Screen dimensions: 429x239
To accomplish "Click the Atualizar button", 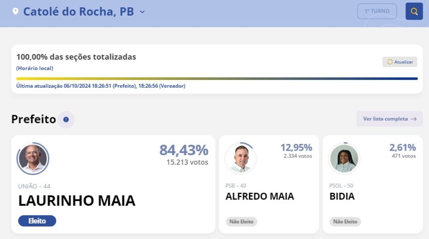I will click(400, 62).
